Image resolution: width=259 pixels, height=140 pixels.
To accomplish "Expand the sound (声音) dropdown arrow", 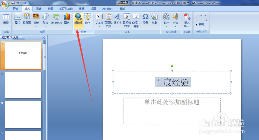I will point(175,26).
